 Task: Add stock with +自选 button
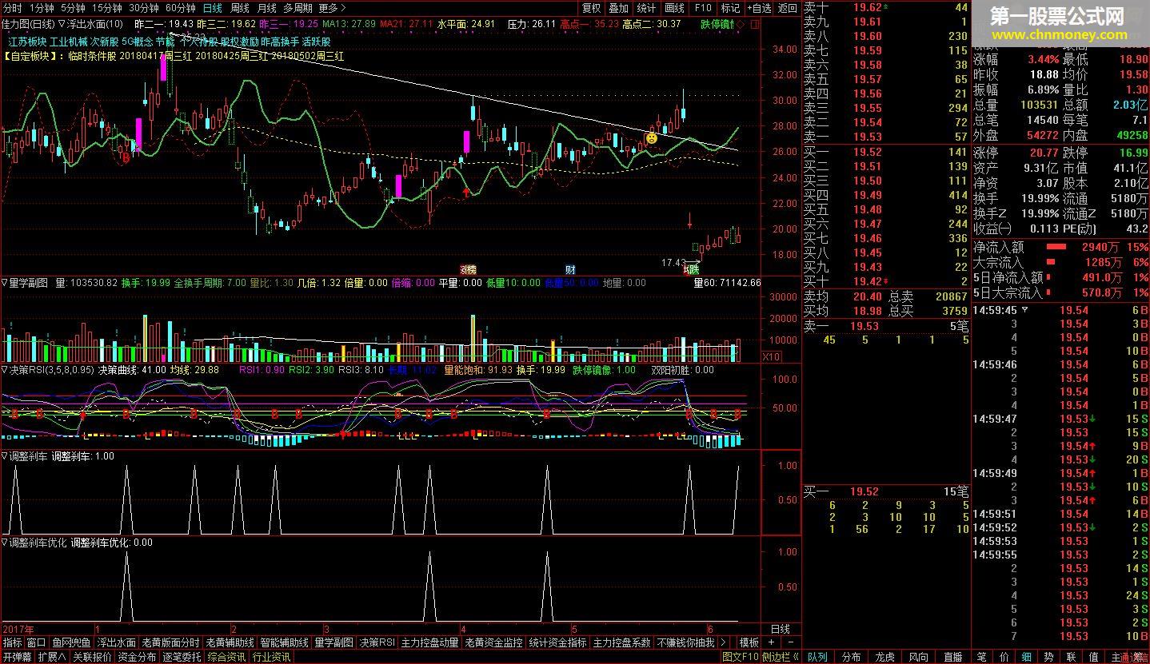tap(759, 8)
